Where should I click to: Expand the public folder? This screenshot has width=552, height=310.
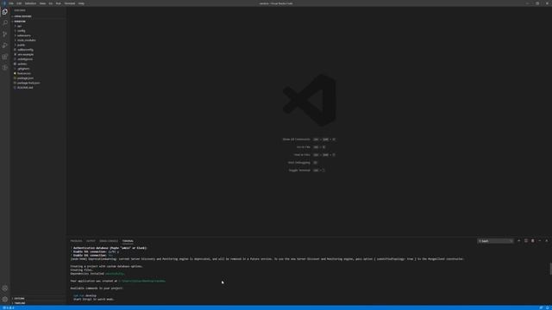point(21,45)
